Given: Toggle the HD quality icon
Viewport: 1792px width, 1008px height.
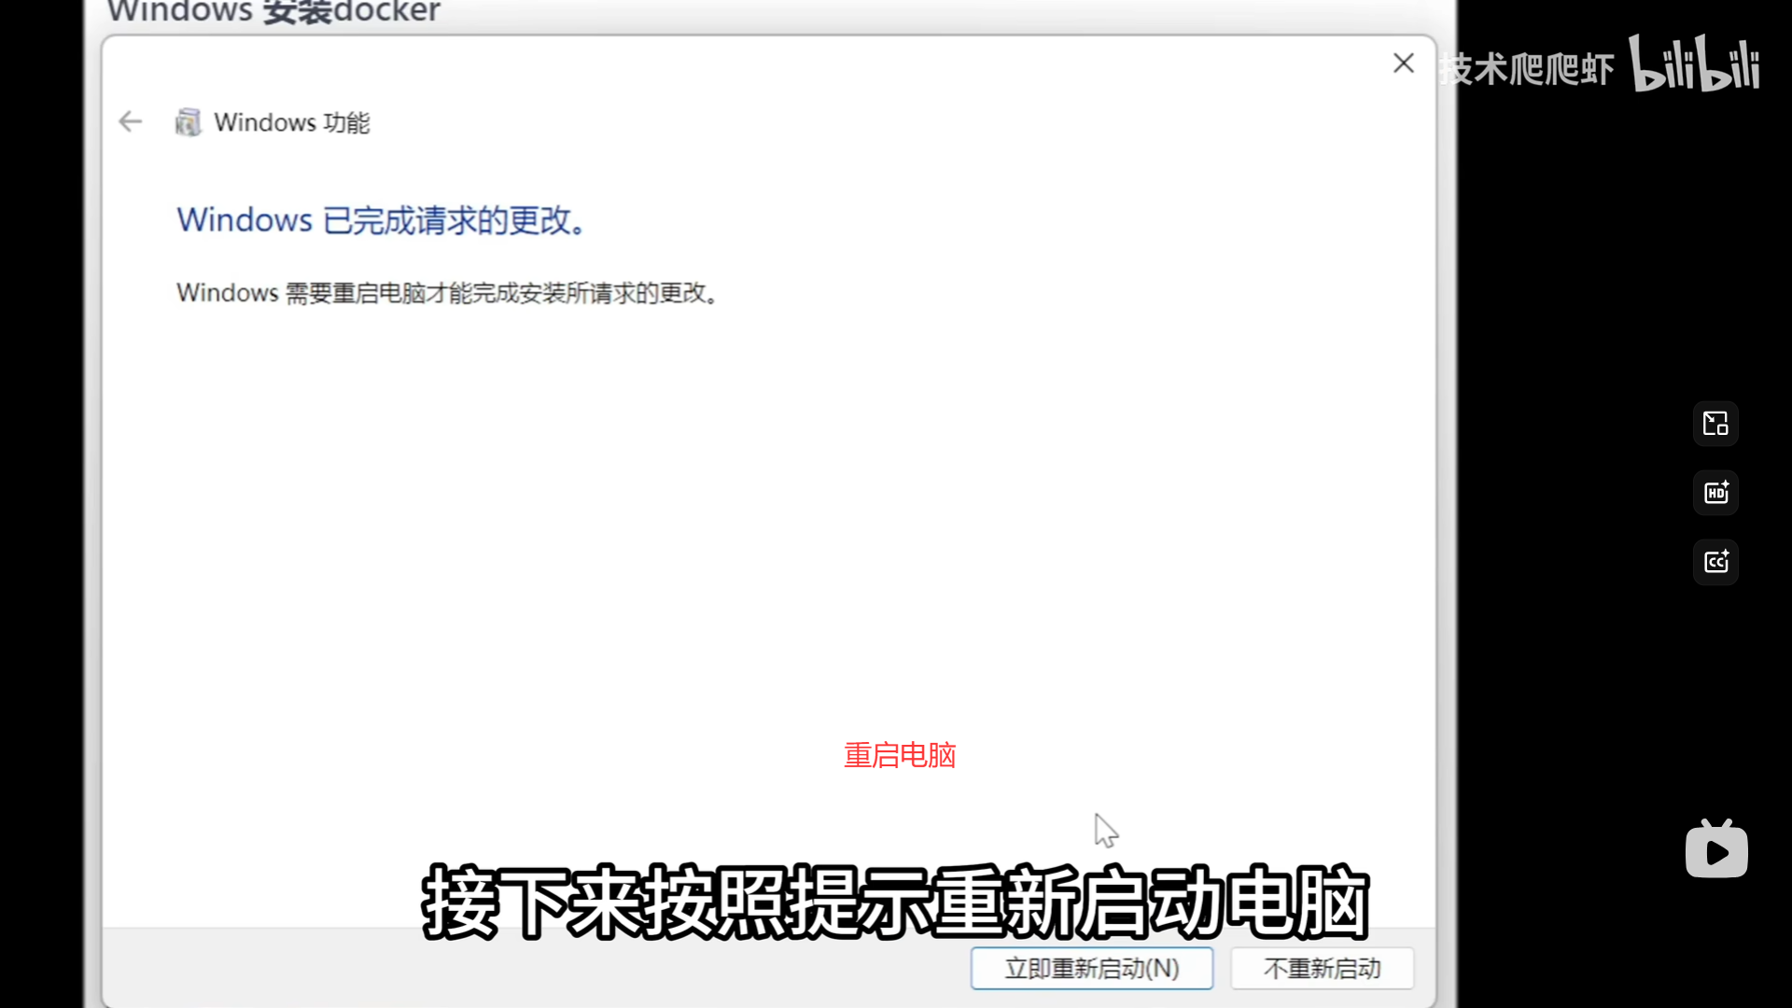Looking at the screenshot, I should 1715,493.
